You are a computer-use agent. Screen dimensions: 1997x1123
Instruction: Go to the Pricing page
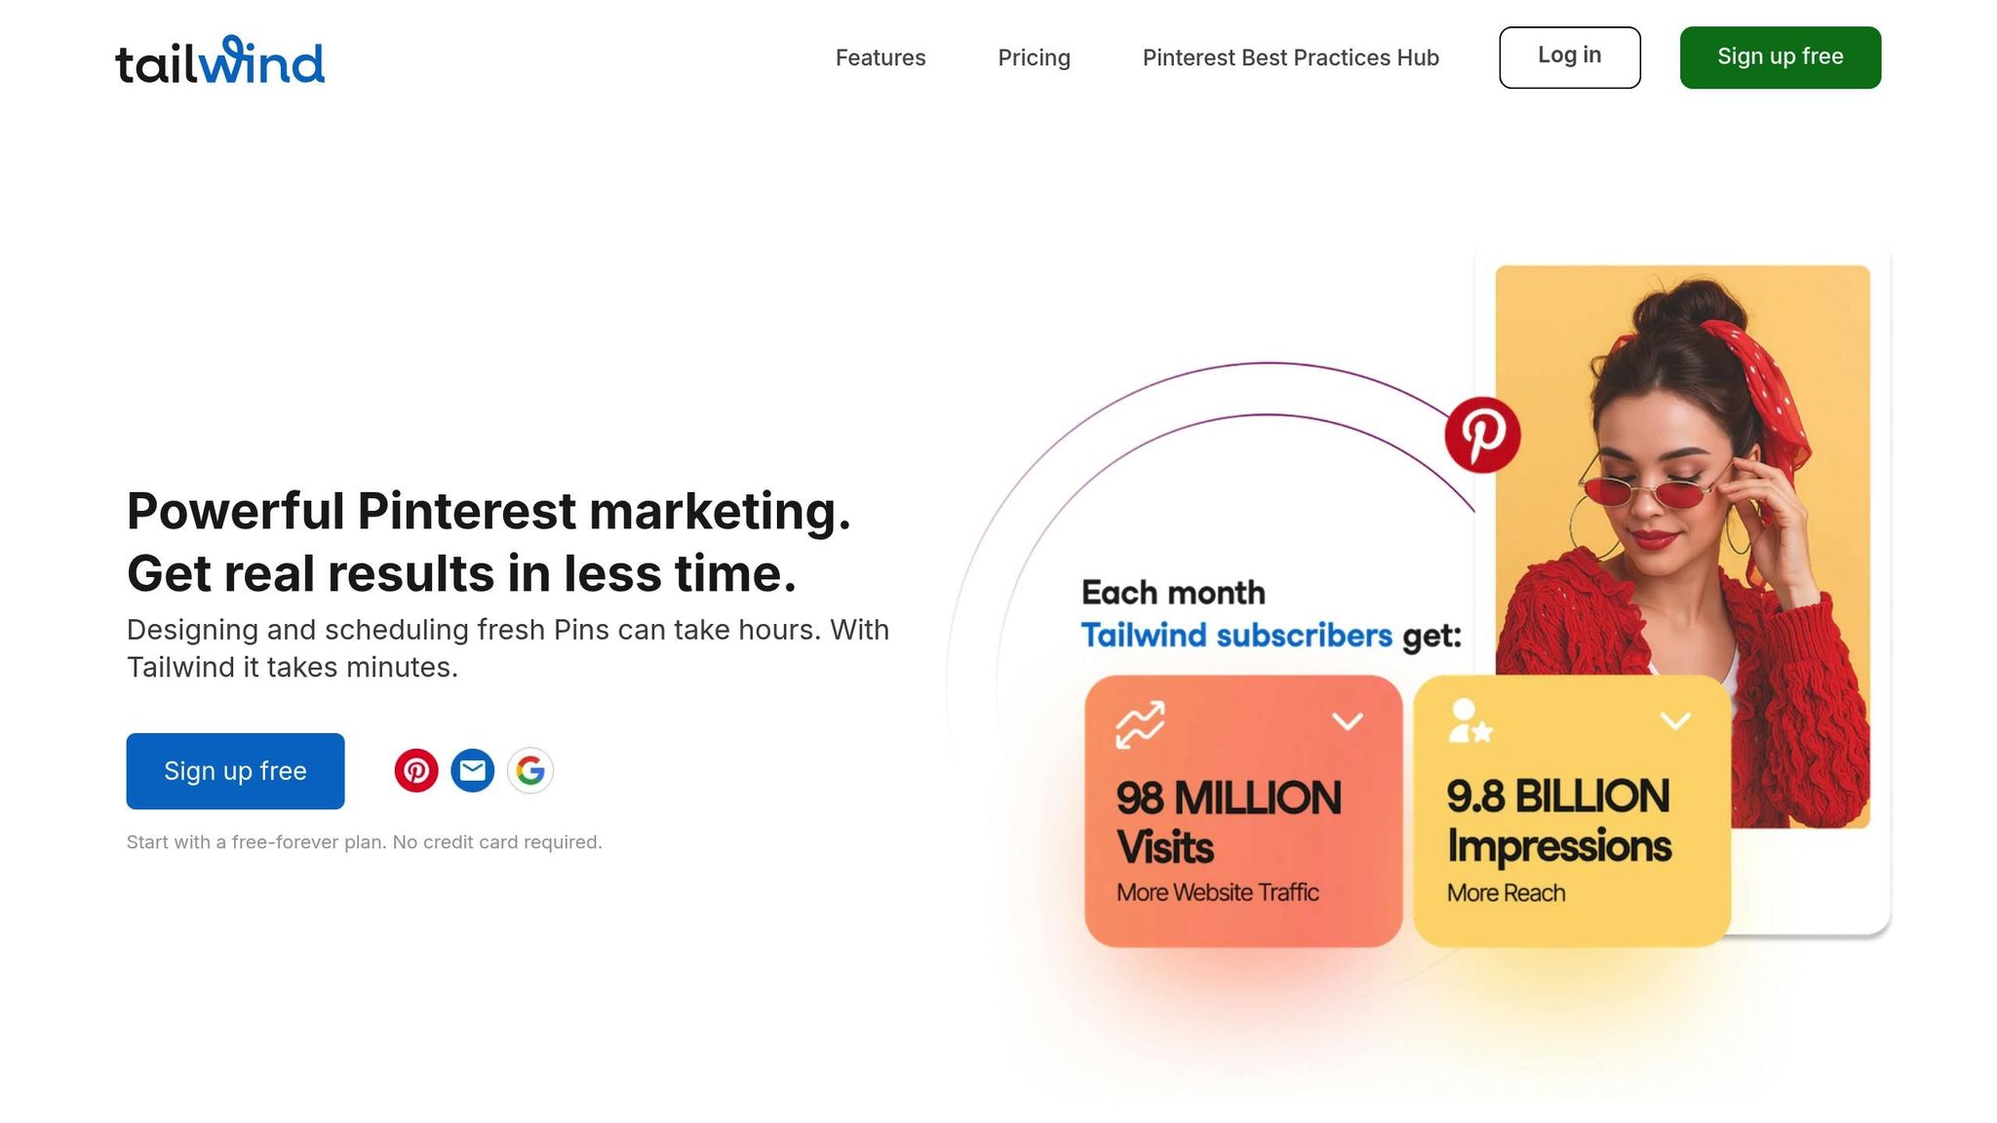click(x=1034, y=58)
